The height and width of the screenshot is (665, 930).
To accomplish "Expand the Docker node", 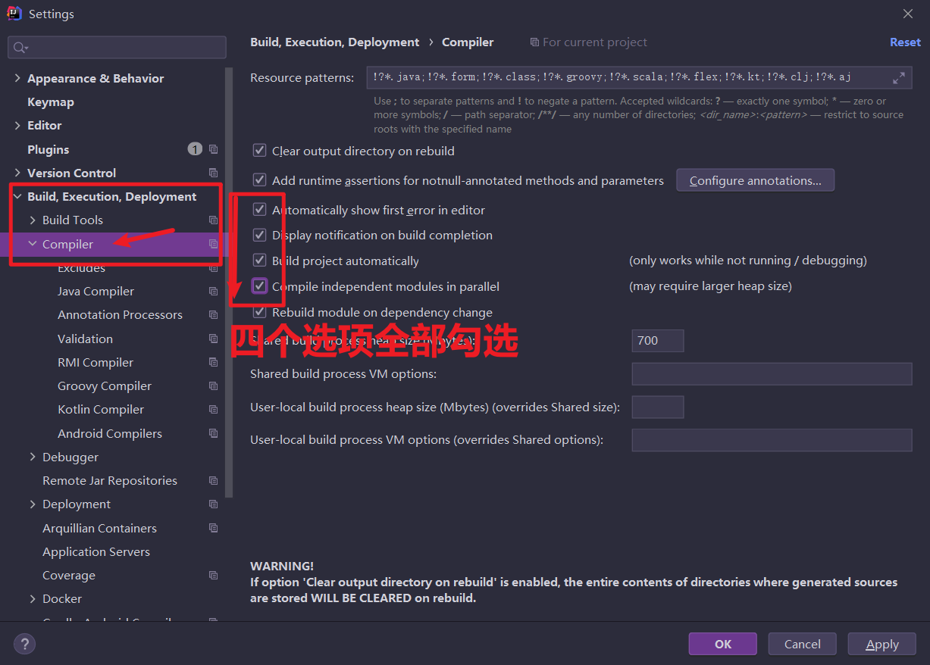I will click(x=33, y=599).
